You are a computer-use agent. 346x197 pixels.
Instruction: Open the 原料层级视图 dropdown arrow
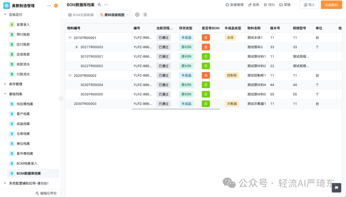[x=128, y=15]
